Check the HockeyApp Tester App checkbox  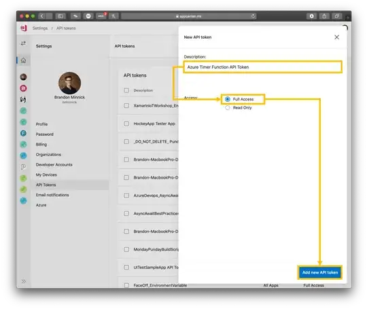(126, 124)
